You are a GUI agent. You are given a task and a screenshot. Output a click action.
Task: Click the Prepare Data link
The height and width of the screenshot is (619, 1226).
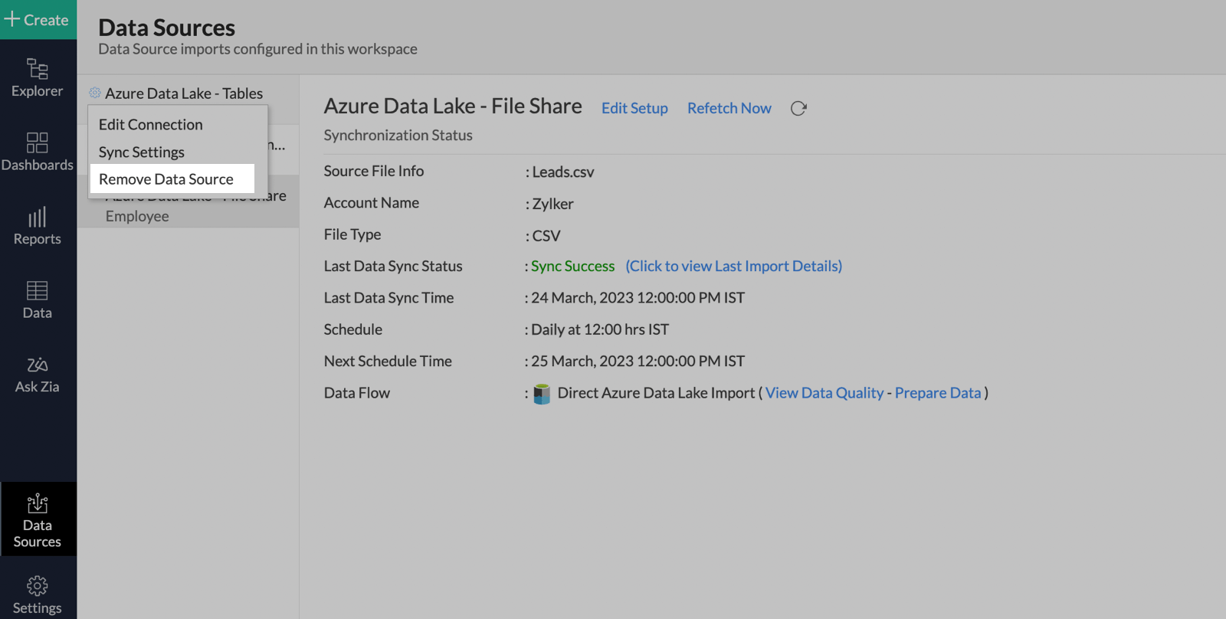tap(938, 393)
